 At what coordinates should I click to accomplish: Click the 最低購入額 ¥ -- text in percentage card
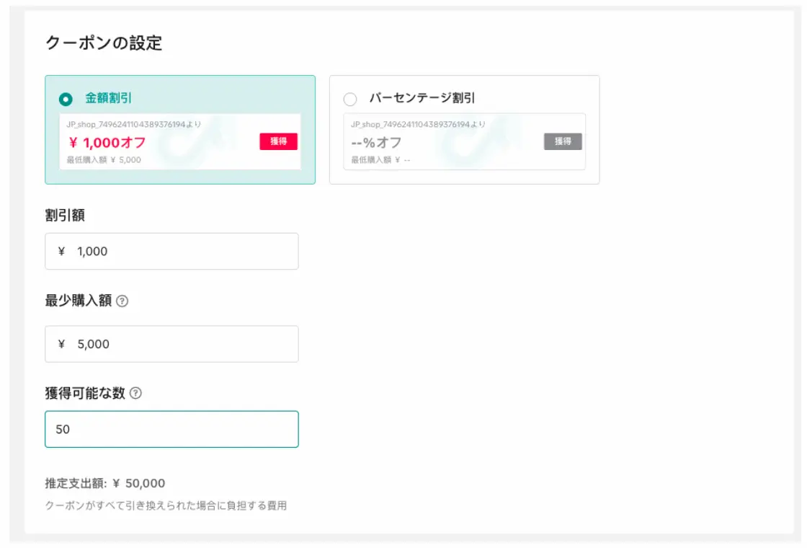coord(381,160)
